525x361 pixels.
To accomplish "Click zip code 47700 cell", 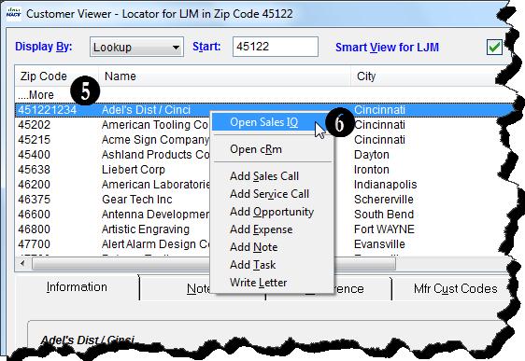I will click(35, 244).
